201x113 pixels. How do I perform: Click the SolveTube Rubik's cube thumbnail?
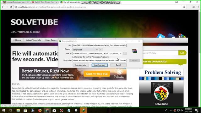click(161, 94)
